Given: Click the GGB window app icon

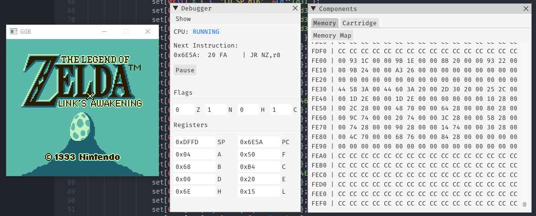Looking at the screenshot, I should 14,31.
